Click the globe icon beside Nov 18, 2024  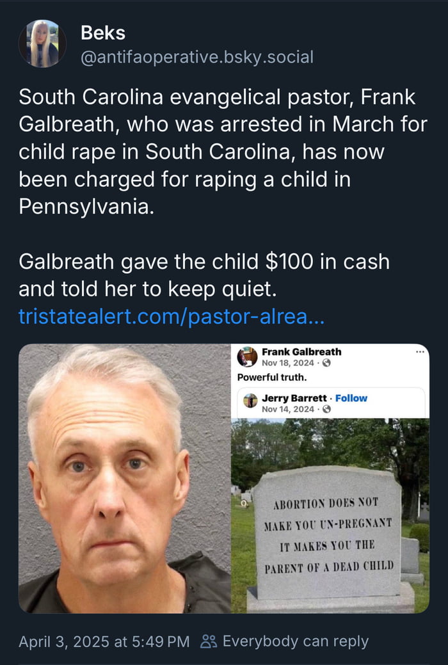[326, 363]
